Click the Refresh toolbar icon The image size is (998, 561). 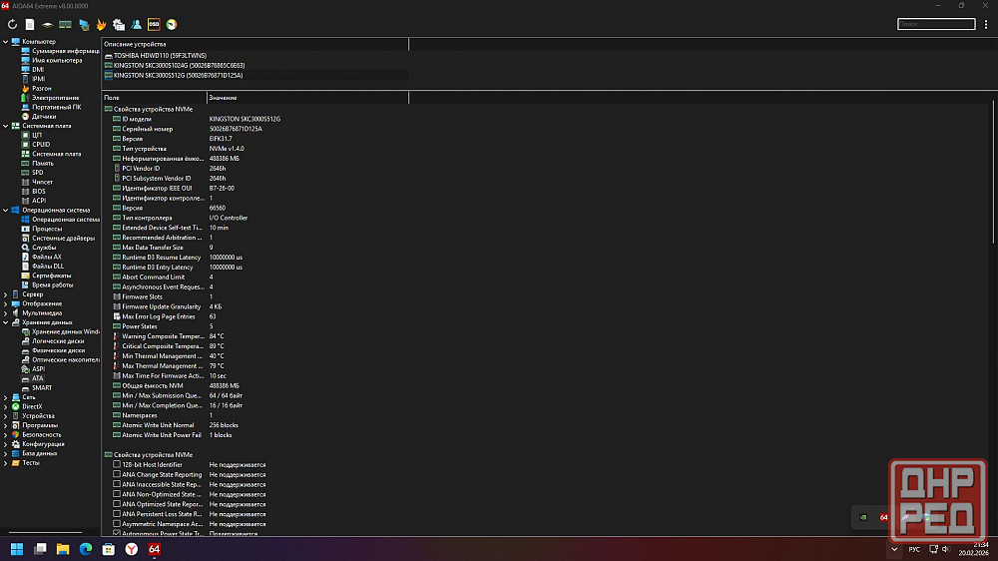click(13, 24)
